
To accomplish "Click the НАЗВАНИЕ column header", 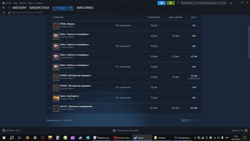I will click(58, 17).
